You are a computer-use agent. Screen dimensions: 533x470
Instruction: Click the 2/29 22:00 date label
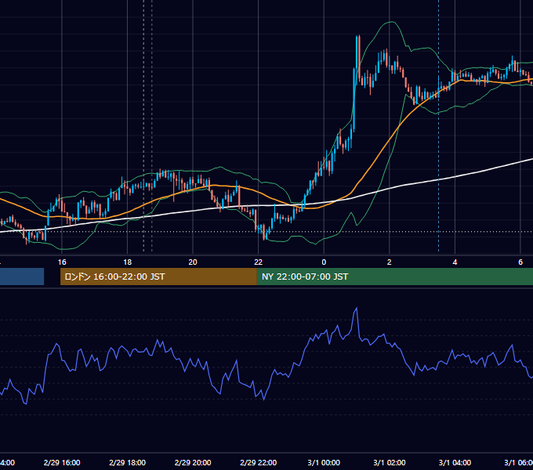click(259, 462)
